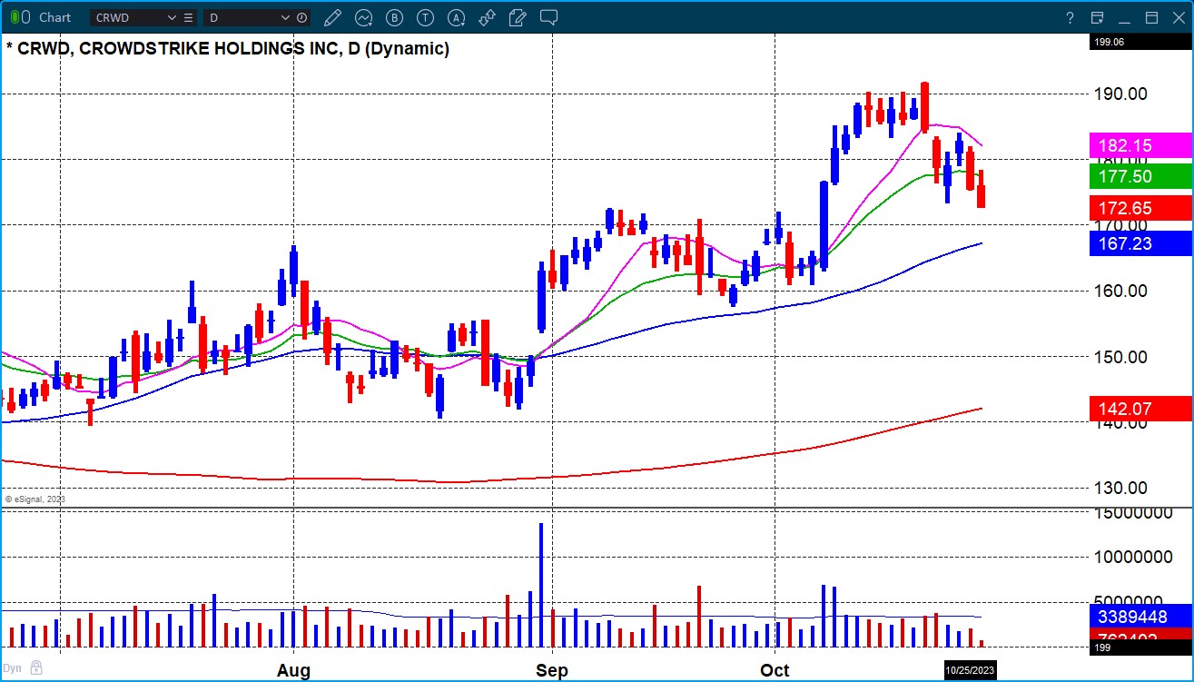Click the 160.00 price axis value
This screenshot has width=1194, height=682.
coord(1122,291)
